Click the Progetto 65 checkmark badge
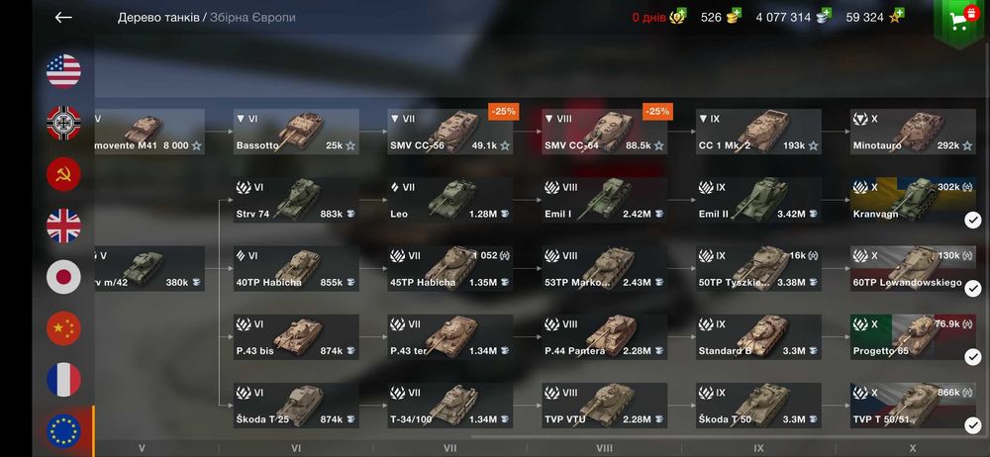Image resolution: width=990 pixels, height=457 pixels. [973, 357]
